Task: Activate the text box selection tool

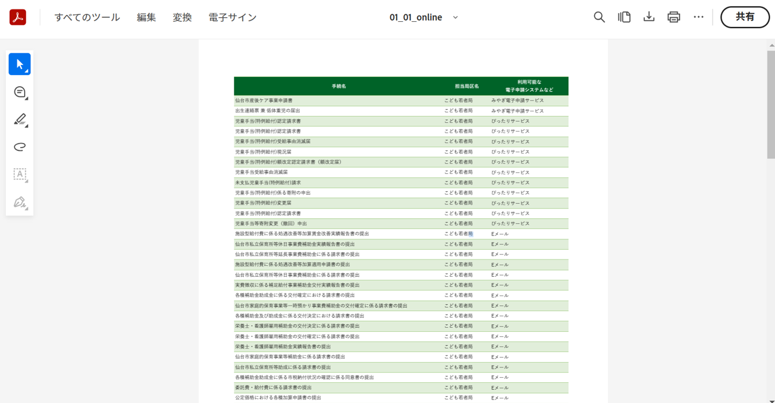Action: (20, 175)
